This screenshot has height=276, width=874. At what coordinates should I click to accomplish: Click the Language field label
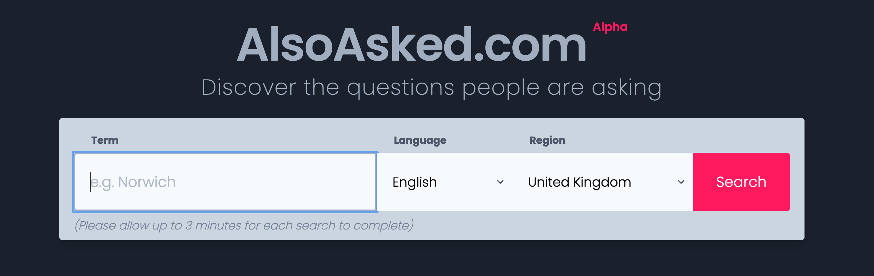[420, 141]
